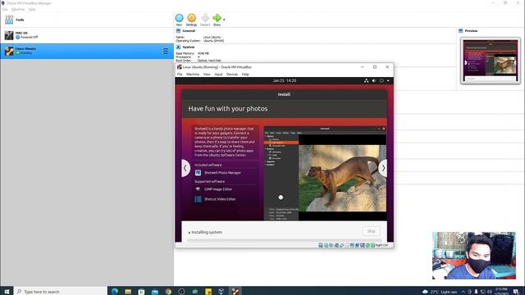Click Ubuntu power icon in top bar

point(381,80)
